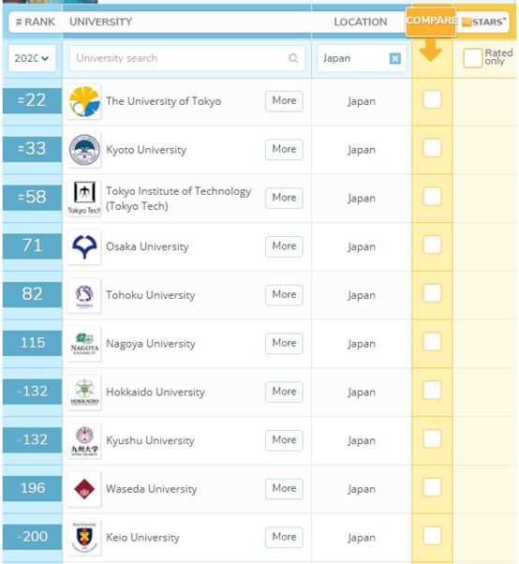Open the Kyushu University link
This screenshot has width=519, height=564.
point(150,440)
